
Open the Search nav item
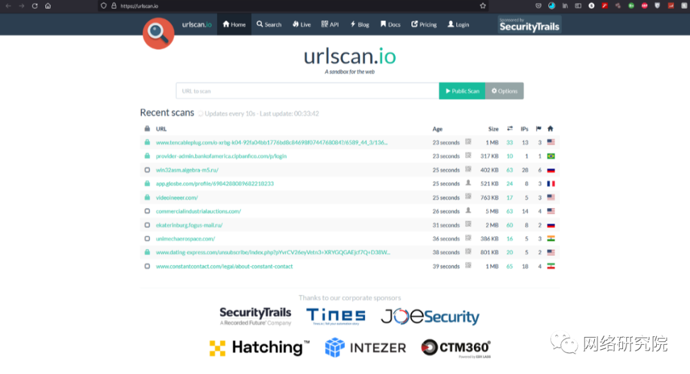(x=269, y=25)
